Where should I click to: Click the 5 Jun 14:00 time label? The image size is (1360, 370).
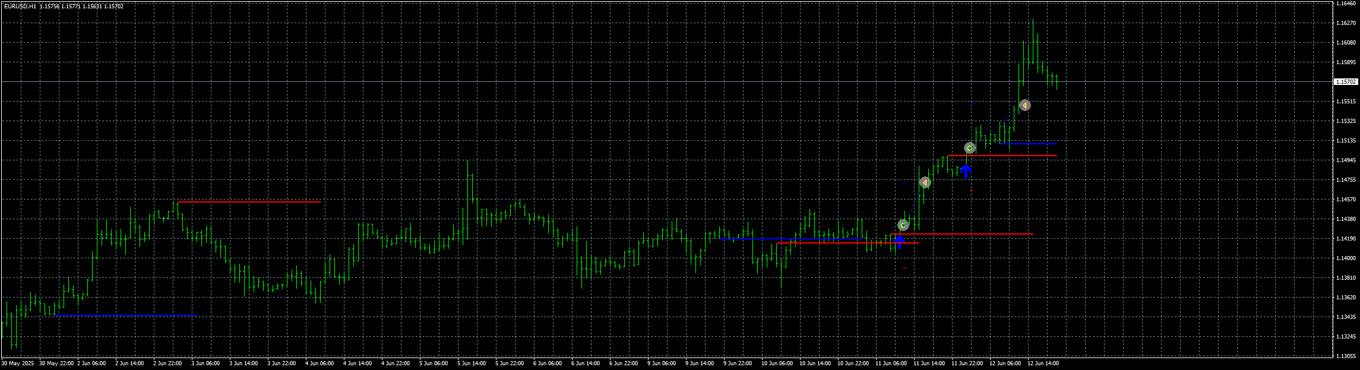coord(472,363)
